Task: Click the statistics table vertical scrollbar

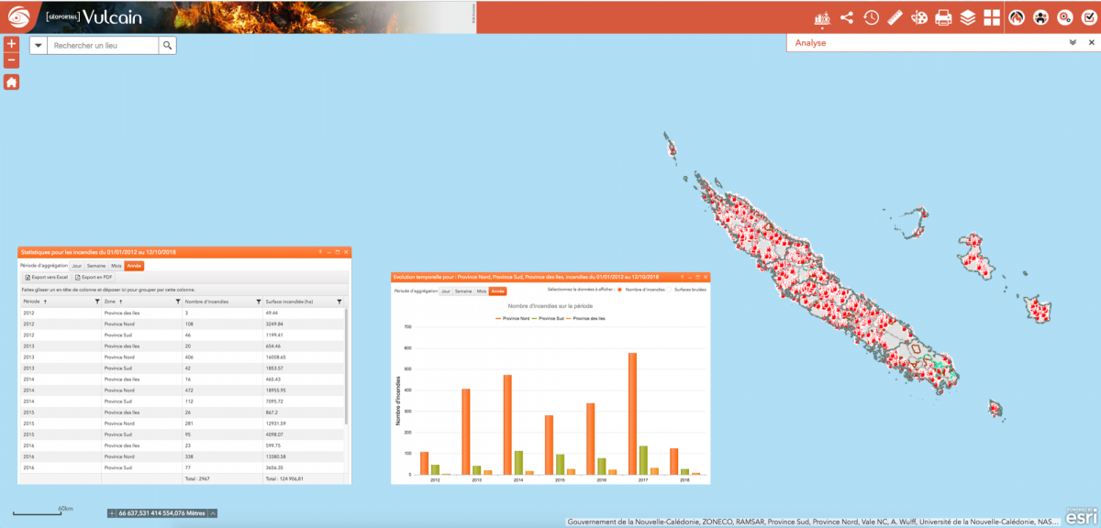Action: pos(346,367)
